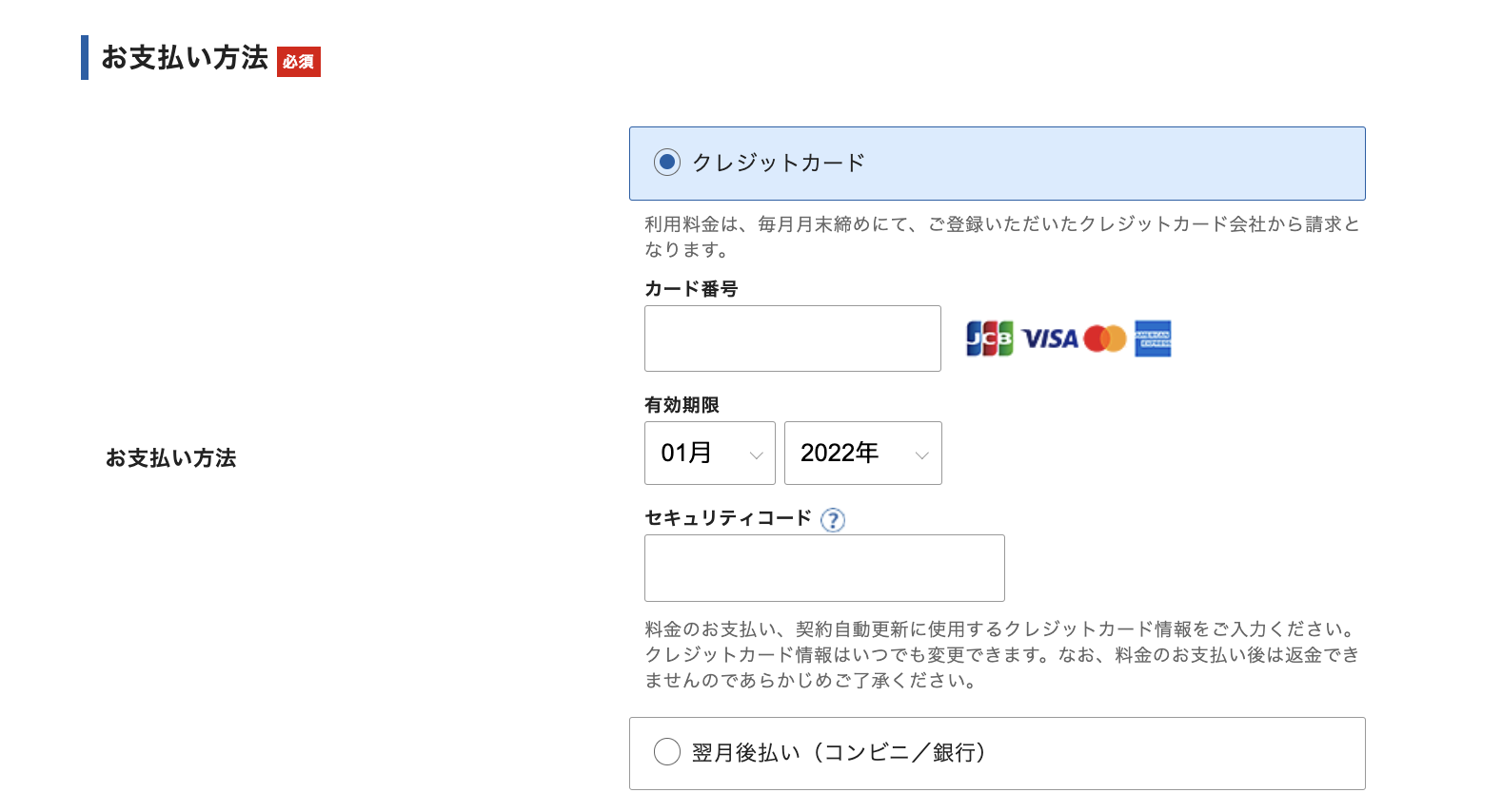Select the 翌月後払い radio button
1502x812 pixels.
click(x=667, y=752)
